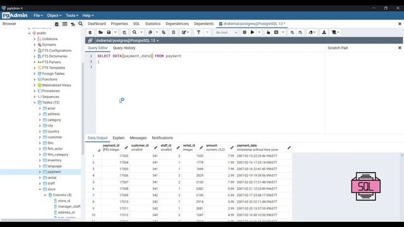The width and height of the screenshot is (404, 227).
Task: Open file using the folder toolbar icon
Action: [x=100, y=32]
